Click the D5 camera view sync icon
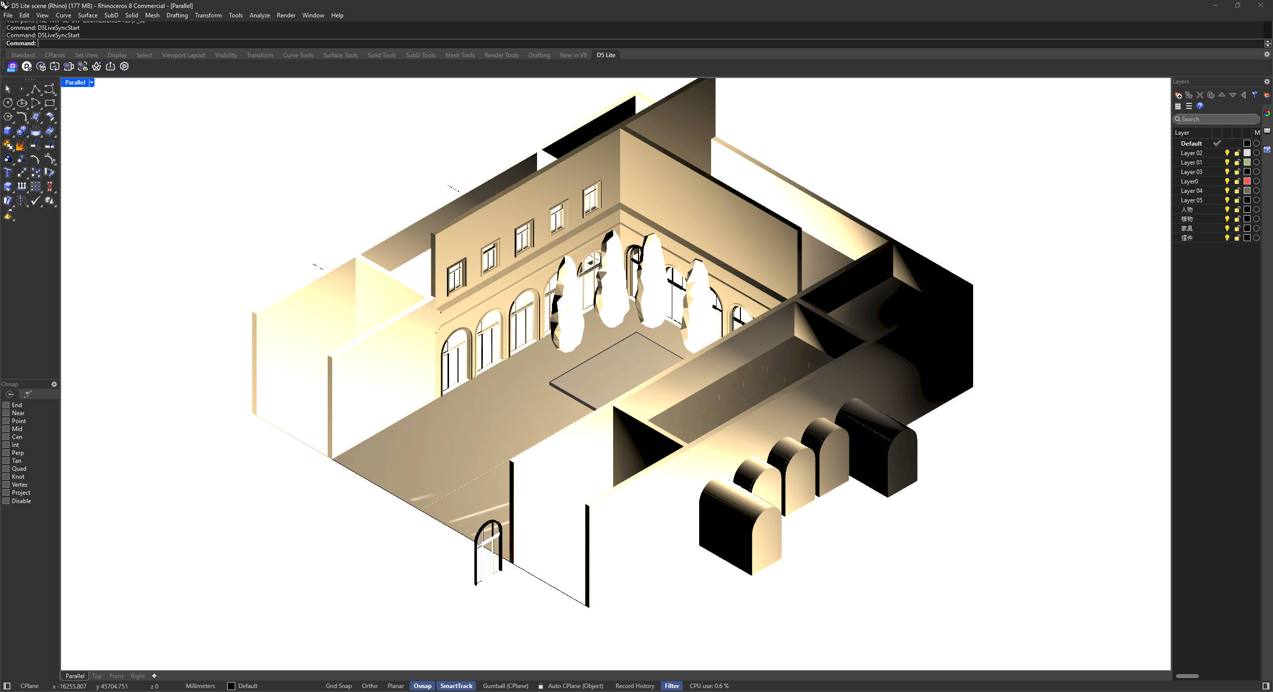The image size is (1273, 692). pyautogui.click(x=69, y=67)
